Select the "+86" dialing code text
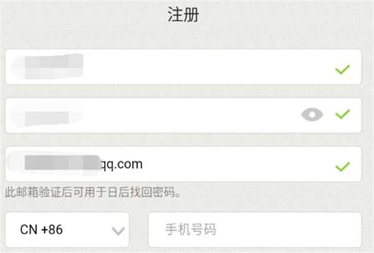 [52, 229]
